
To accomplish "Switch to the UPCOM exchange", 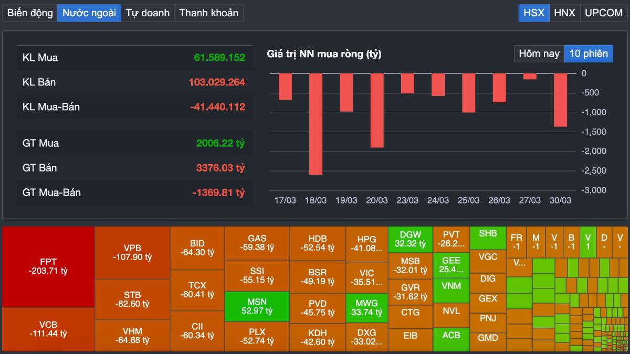I will coord(604,13).
